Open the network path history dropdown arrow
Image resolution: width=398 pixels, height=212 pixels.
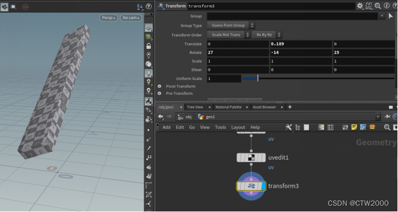pyautogui.click(x=378, y=117)
